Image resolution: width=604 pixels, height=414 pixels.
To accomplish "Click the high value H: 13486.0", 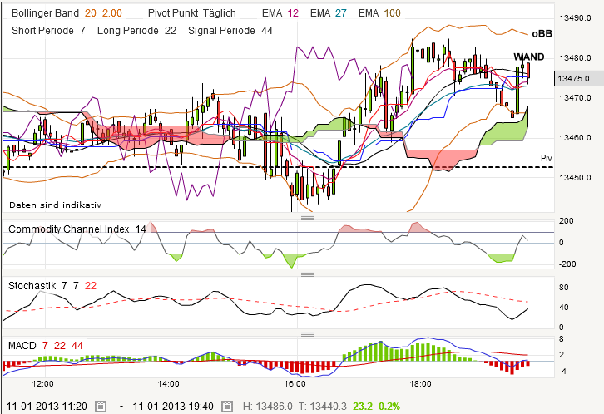I will click(x=268, y=407).
